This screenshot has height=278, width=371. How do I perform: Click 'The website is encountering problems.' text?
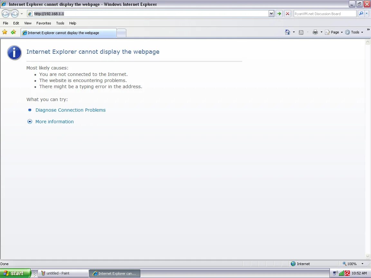[83, 81]
